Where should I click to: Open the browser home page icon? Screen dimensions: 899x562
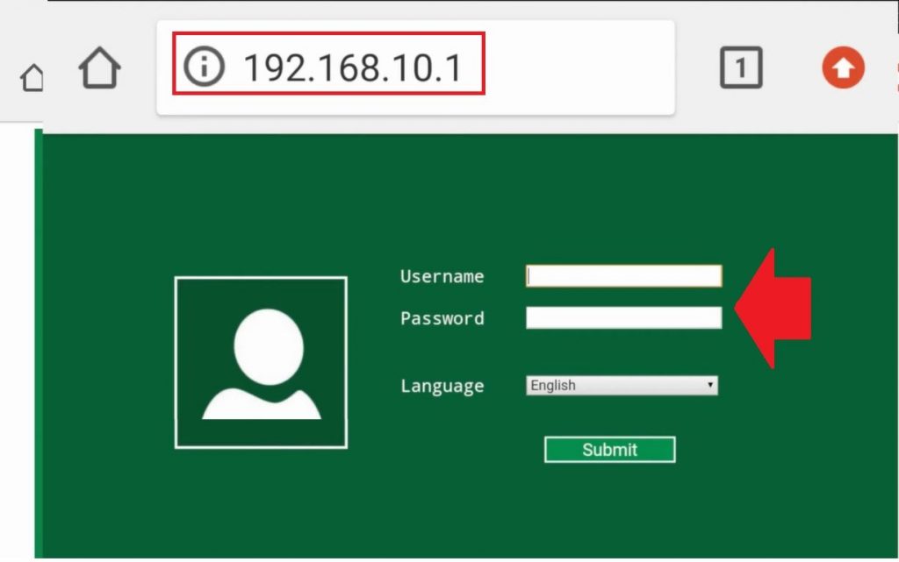(98, 68)
